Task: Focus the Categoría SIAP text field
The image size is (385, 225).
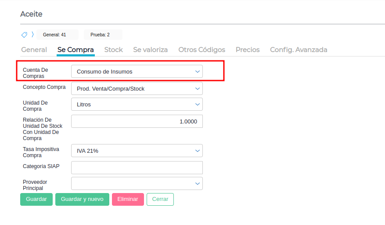Action: coord(137,168)
